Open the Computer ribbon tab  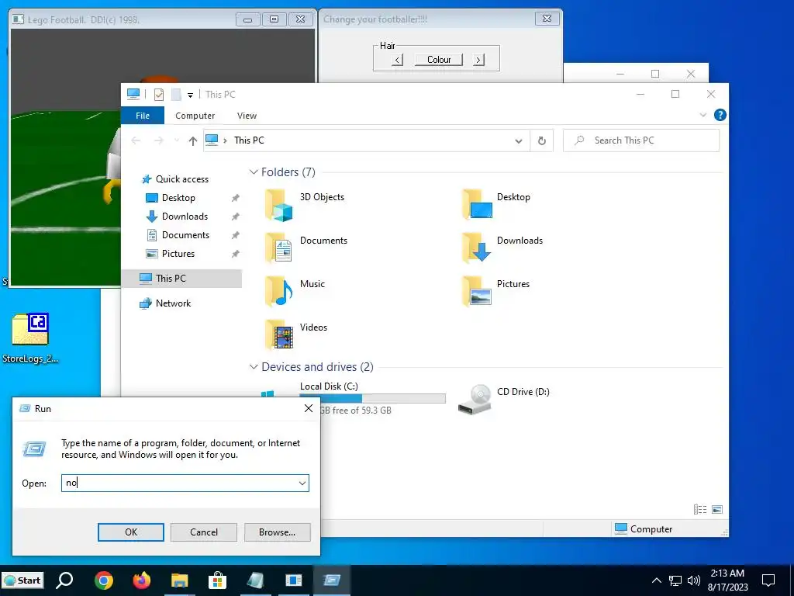click(x=195, y=116)
